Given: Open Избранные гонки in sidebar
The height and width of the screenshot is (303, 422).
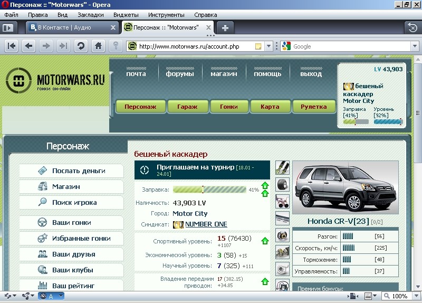Looking at the screenshot, I should click(x=72, y=239).
